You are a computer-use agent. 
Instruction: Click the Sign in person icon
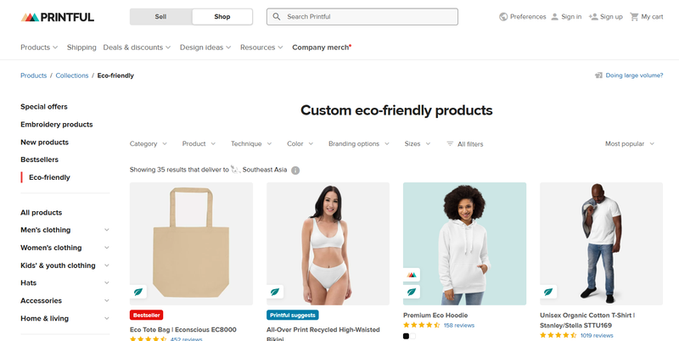[x=554, y=17]
